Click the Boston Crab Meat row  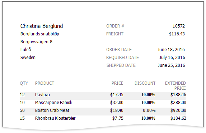coord(103,110)
